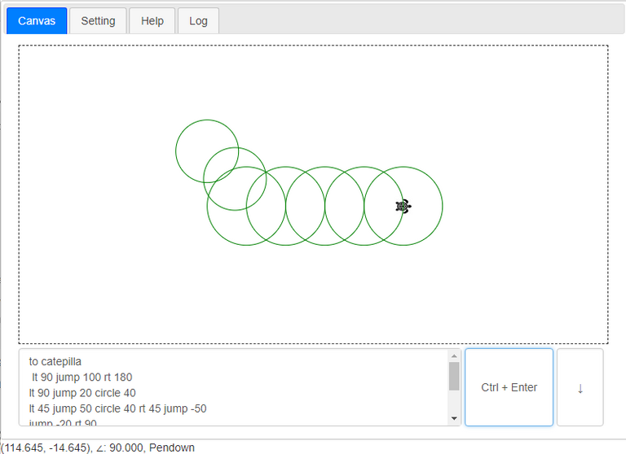Click the turtle icon on the canvas
Viewport: 626px width, 454px height.
pos(403,206)
